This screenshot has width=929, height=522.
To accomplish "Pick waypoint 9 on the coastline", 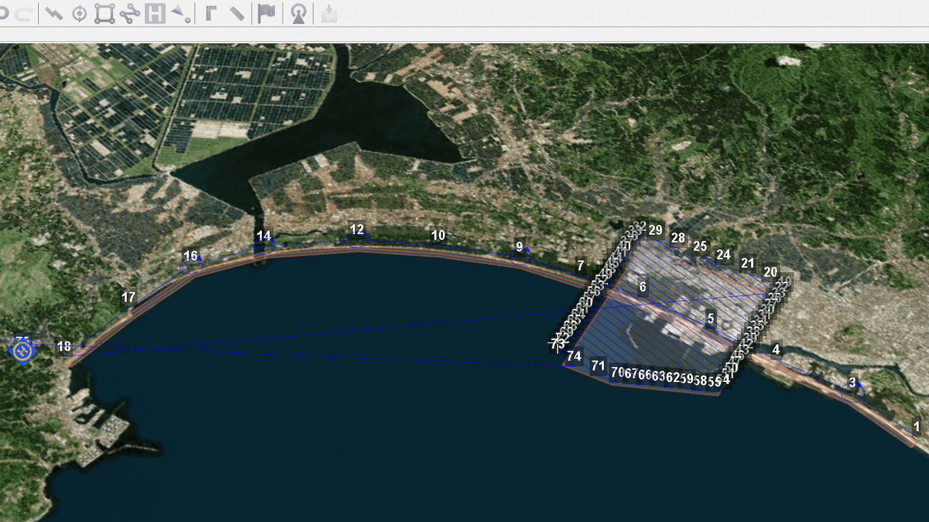I will click(x=520, y=247).
